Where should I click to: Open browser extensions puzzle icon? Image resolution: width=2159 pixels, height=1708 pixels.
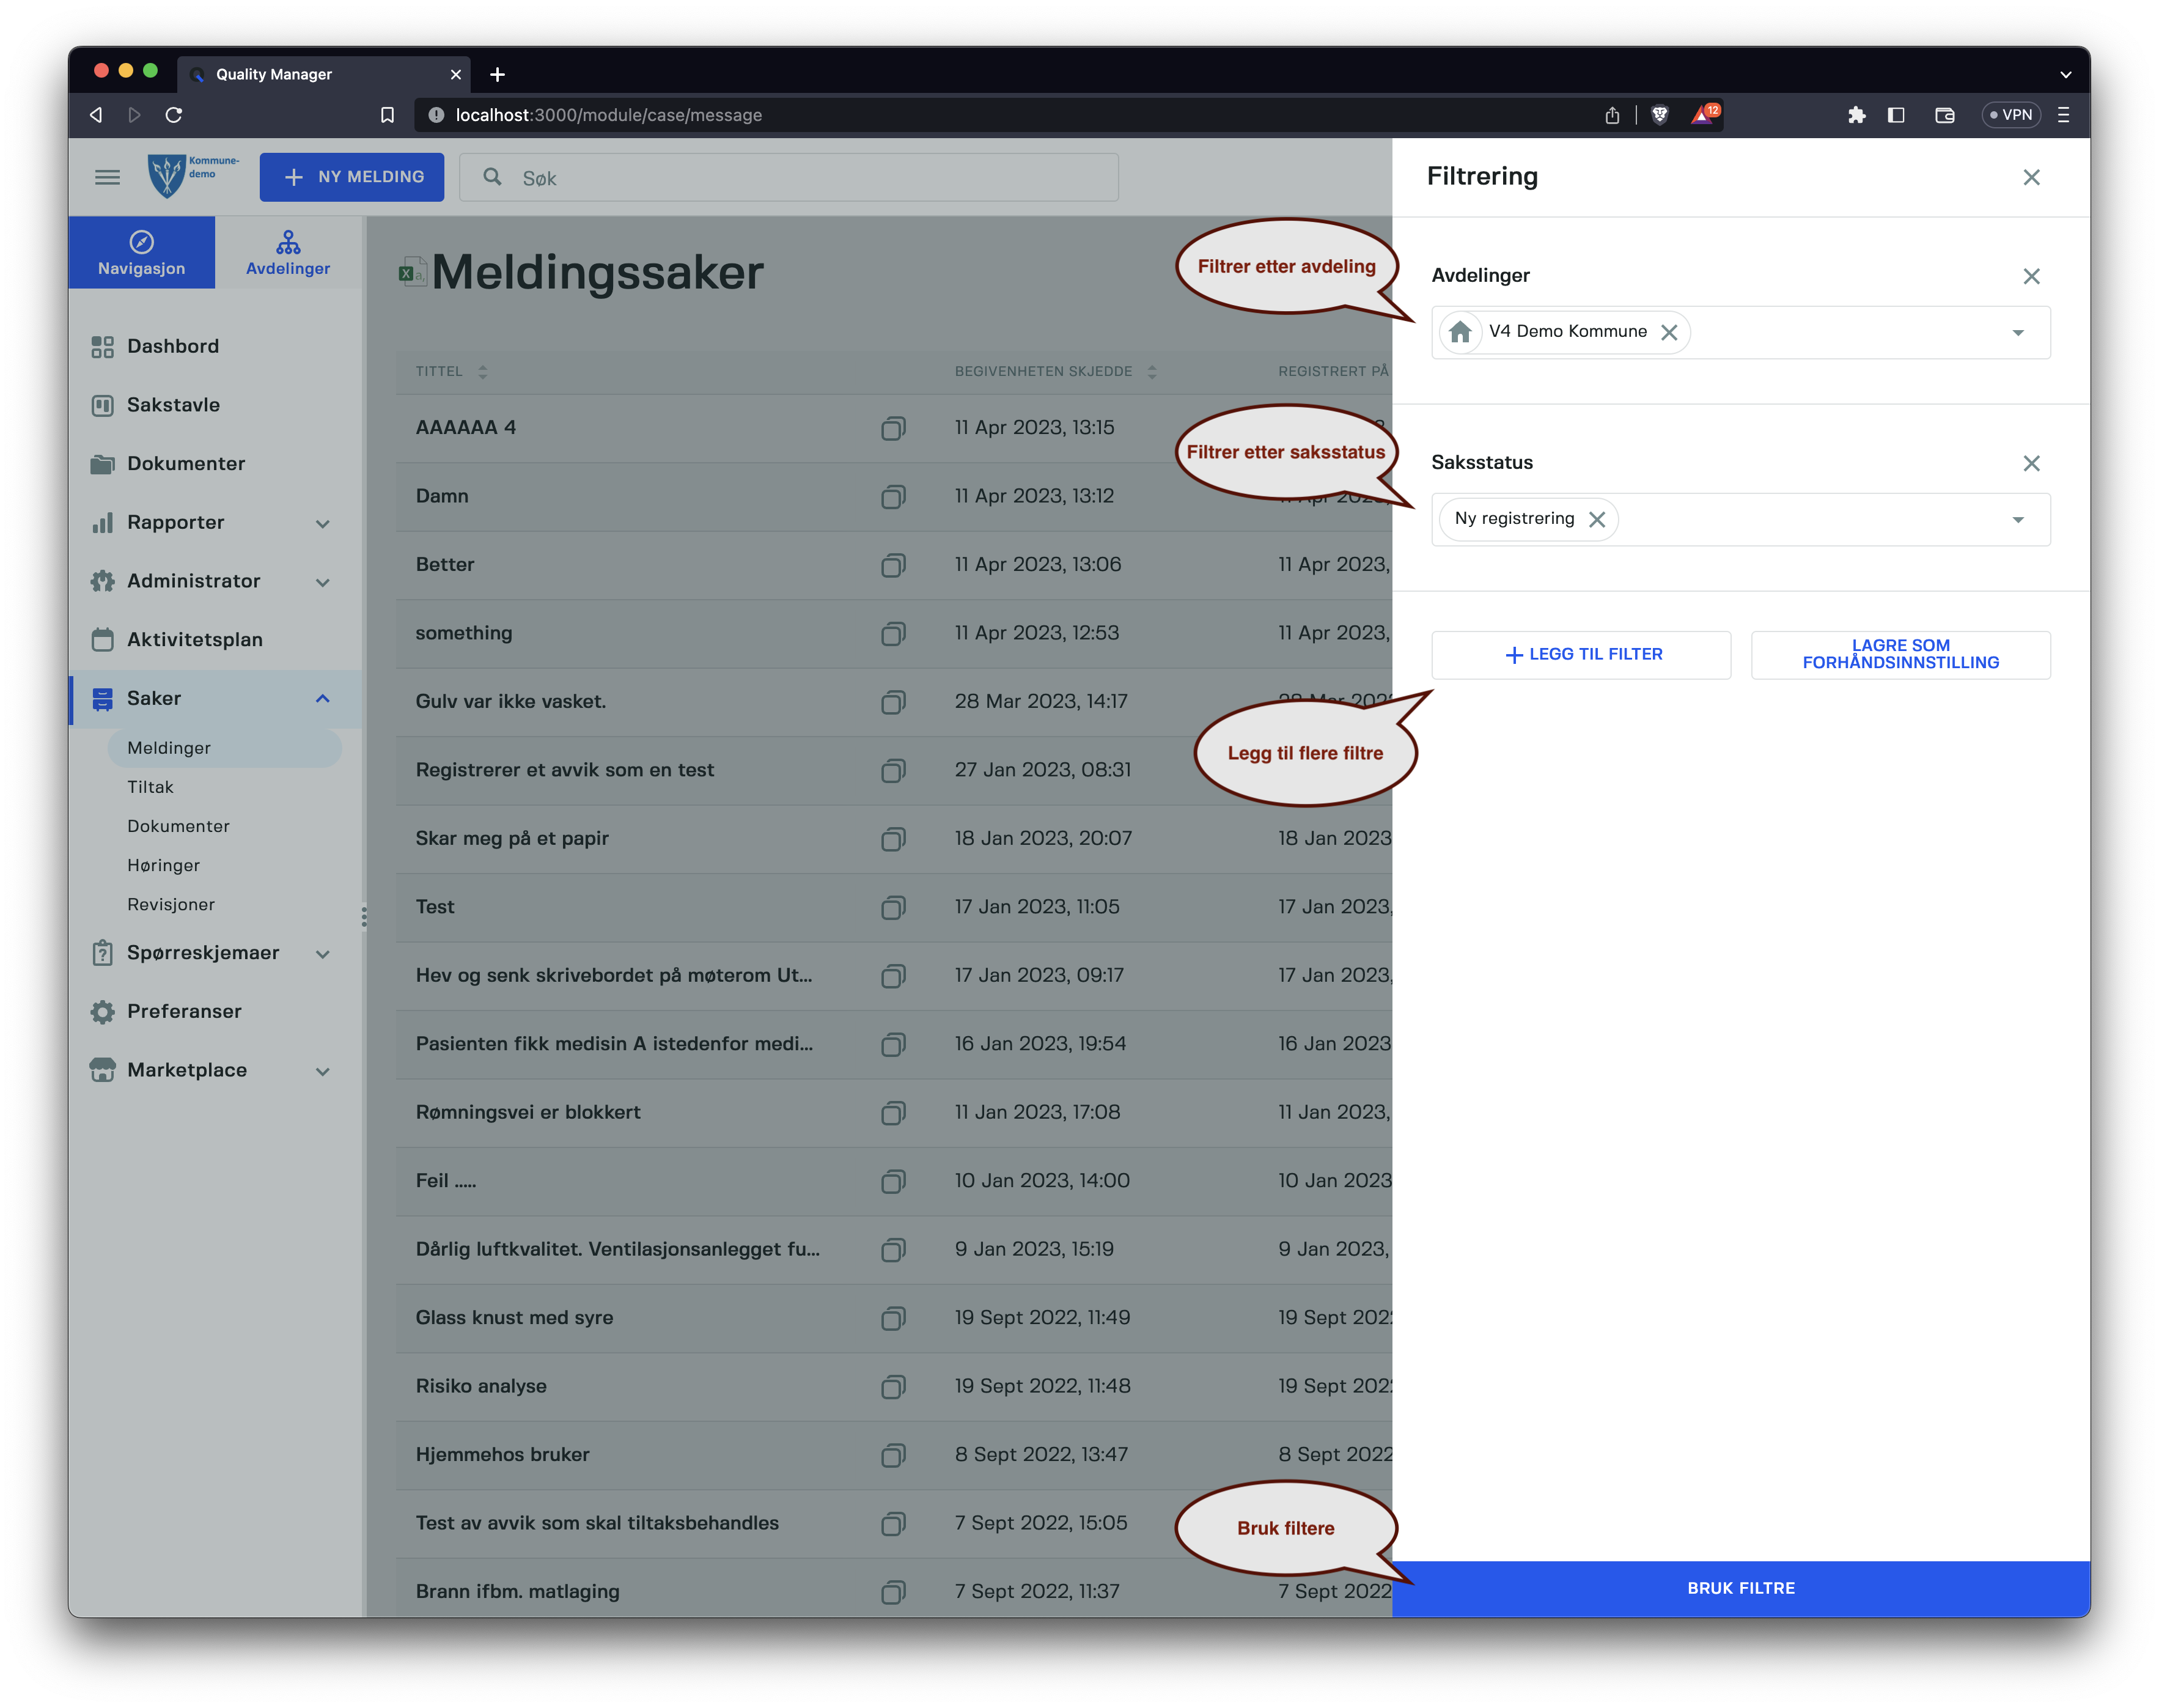(x=1856, y=115)
